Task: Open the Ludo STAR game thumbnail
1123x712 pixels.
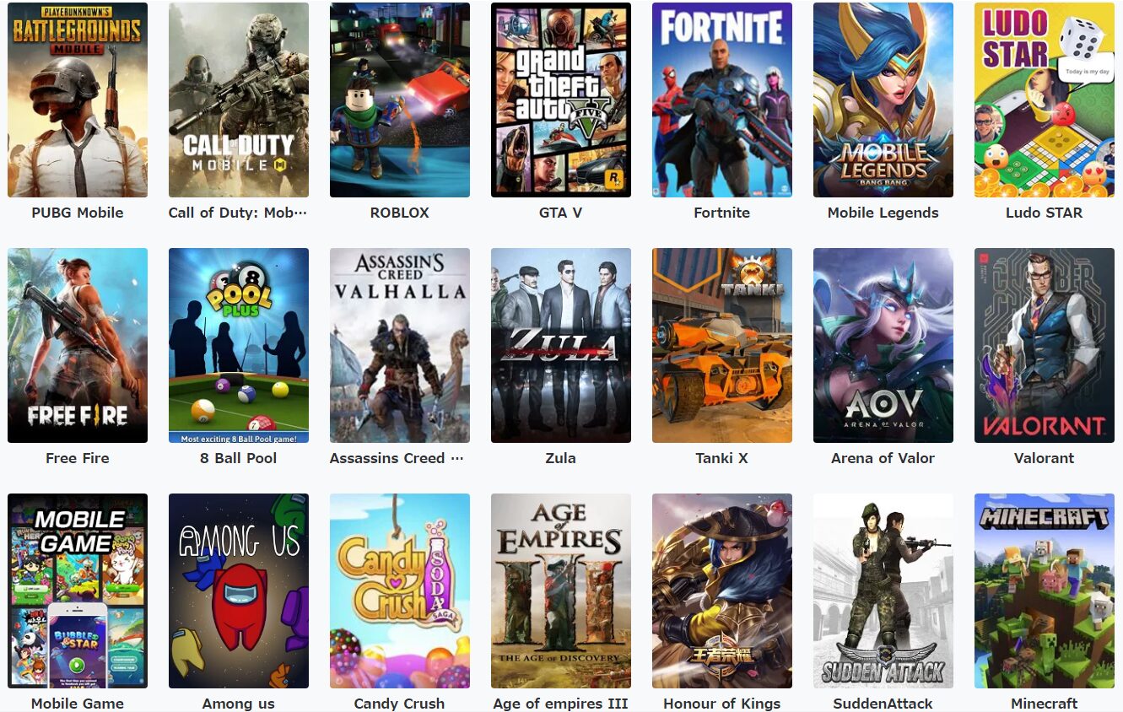Action: [x=1045, y=100]
